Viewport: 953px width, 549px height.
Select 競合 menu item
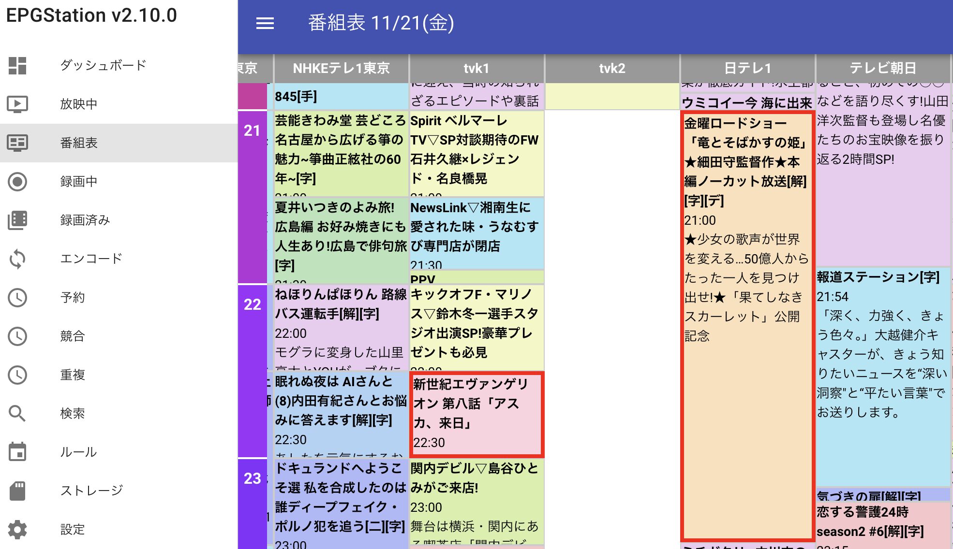tap(73, 336)
